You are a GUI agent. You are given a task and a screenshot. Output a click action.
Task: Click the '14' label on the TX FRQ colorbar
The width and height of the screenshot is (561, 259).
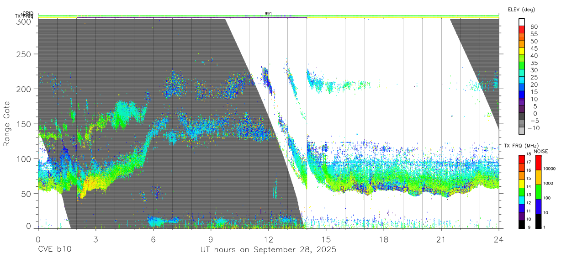pyautogui.click(x=529, y=186)
